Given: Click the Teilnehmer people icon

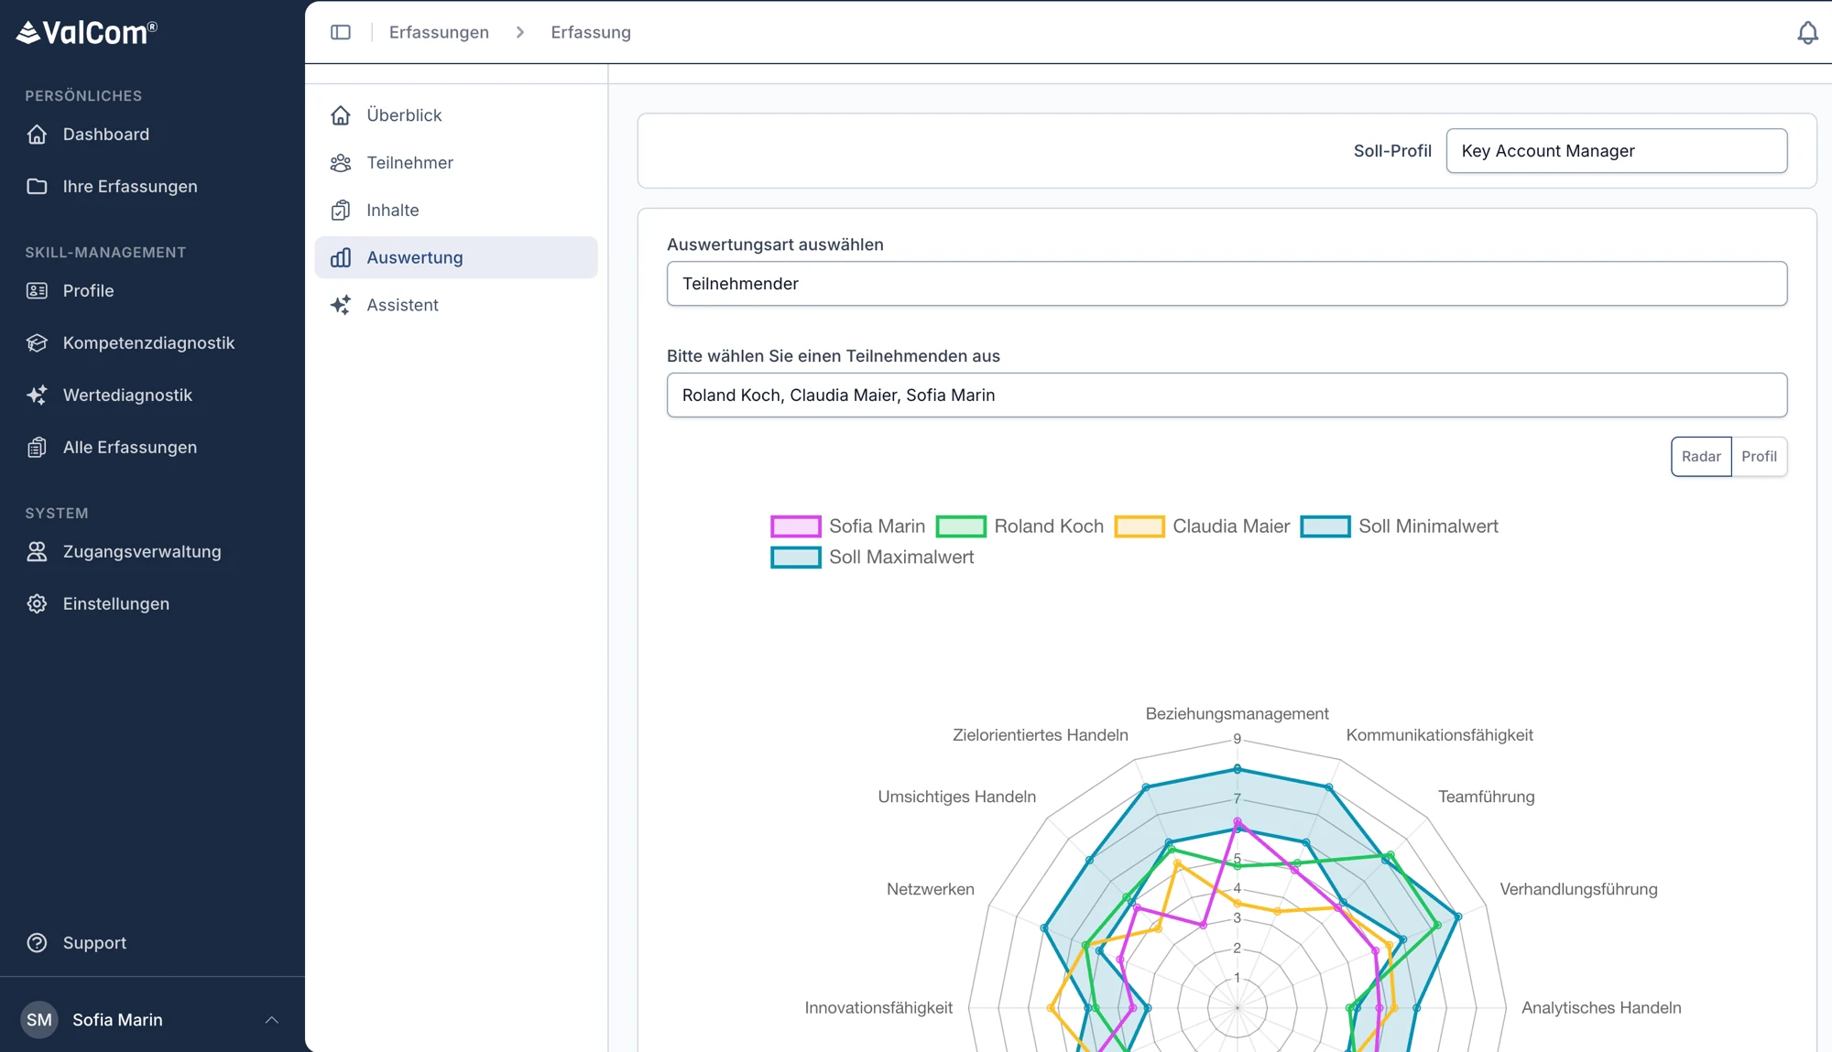Looking at the screenshot, I should click(x=341, y=163).
